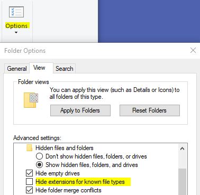Open the Search tab
This screenshot has height=195, width=200.
[x=65, y=69]
